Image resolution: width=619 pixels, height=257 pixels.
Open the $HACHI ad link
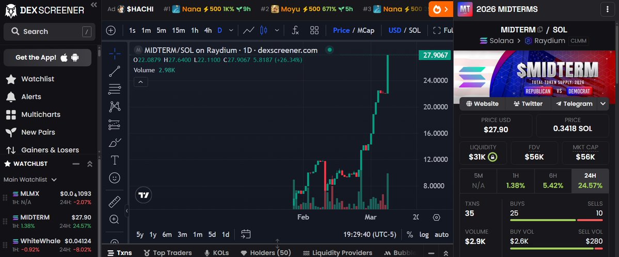pyautogui.click(x=130, y=9)
